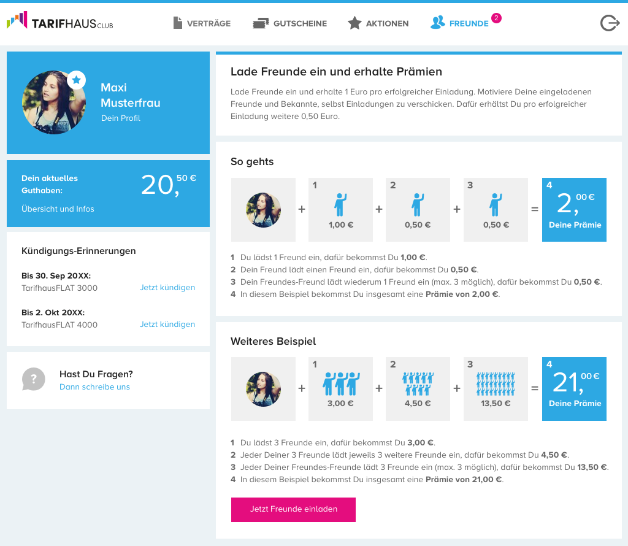Viewport: 628px width, 546px height.
Task: Click the pink notification badge on Freunde
Action: 496,18
